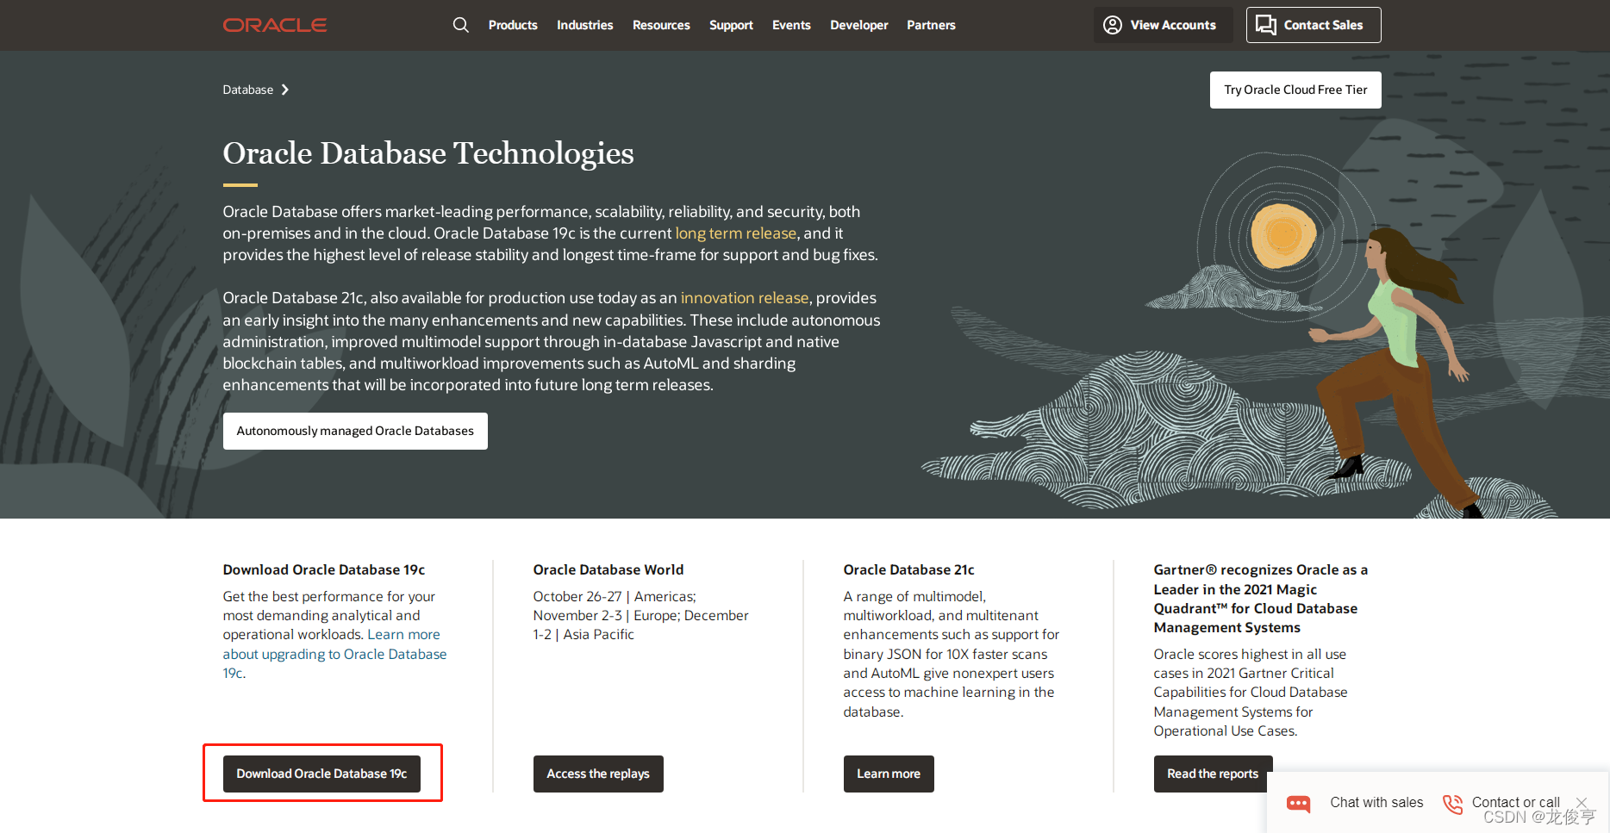Viewport: 1610px width, 833px height.
Task: Open the Developer menu
Action: click(x=859, y=25)
